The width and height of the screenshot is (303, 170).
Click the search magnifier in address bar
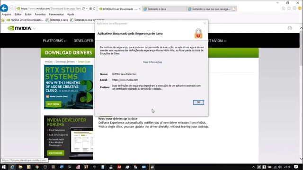click(x=83, y=8)
